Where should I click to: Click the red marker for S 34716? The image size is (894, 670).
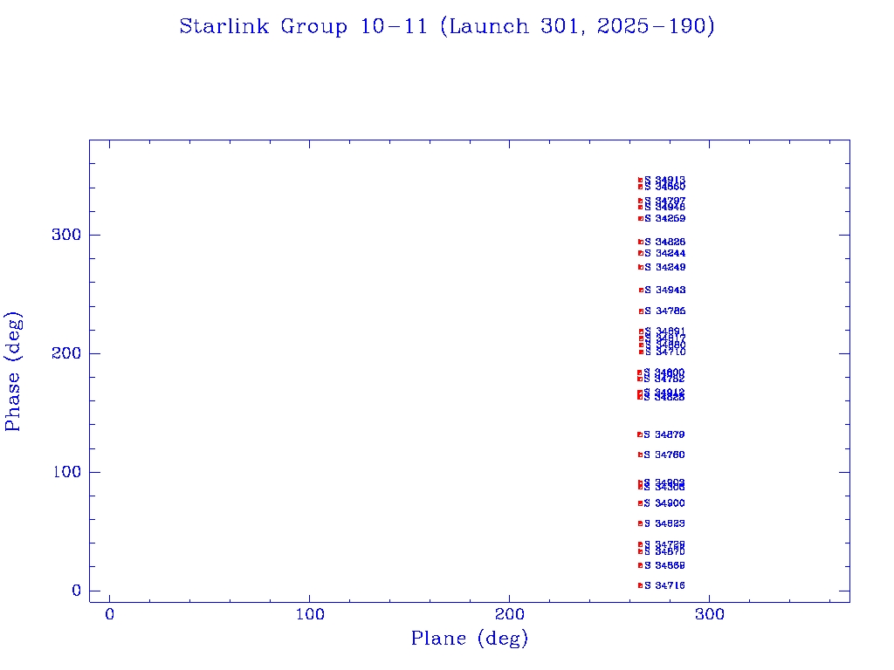coord(640,585)
